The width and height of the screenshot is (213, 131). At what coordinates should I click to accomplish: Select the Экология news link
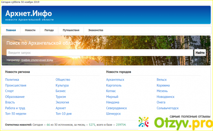pos(62,102)
